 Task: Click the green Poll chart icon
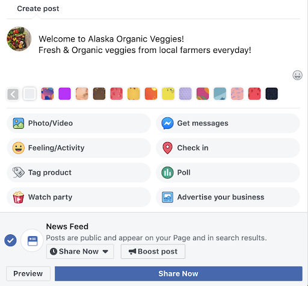click(167, 173)
